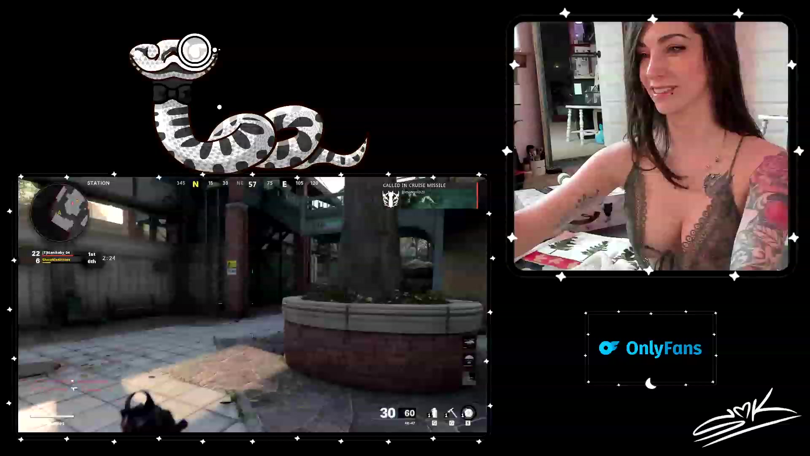Click the crescent moon icon below OnlyFans panel
This screenshot has width=810, height=456.
[x=651, y=383]
